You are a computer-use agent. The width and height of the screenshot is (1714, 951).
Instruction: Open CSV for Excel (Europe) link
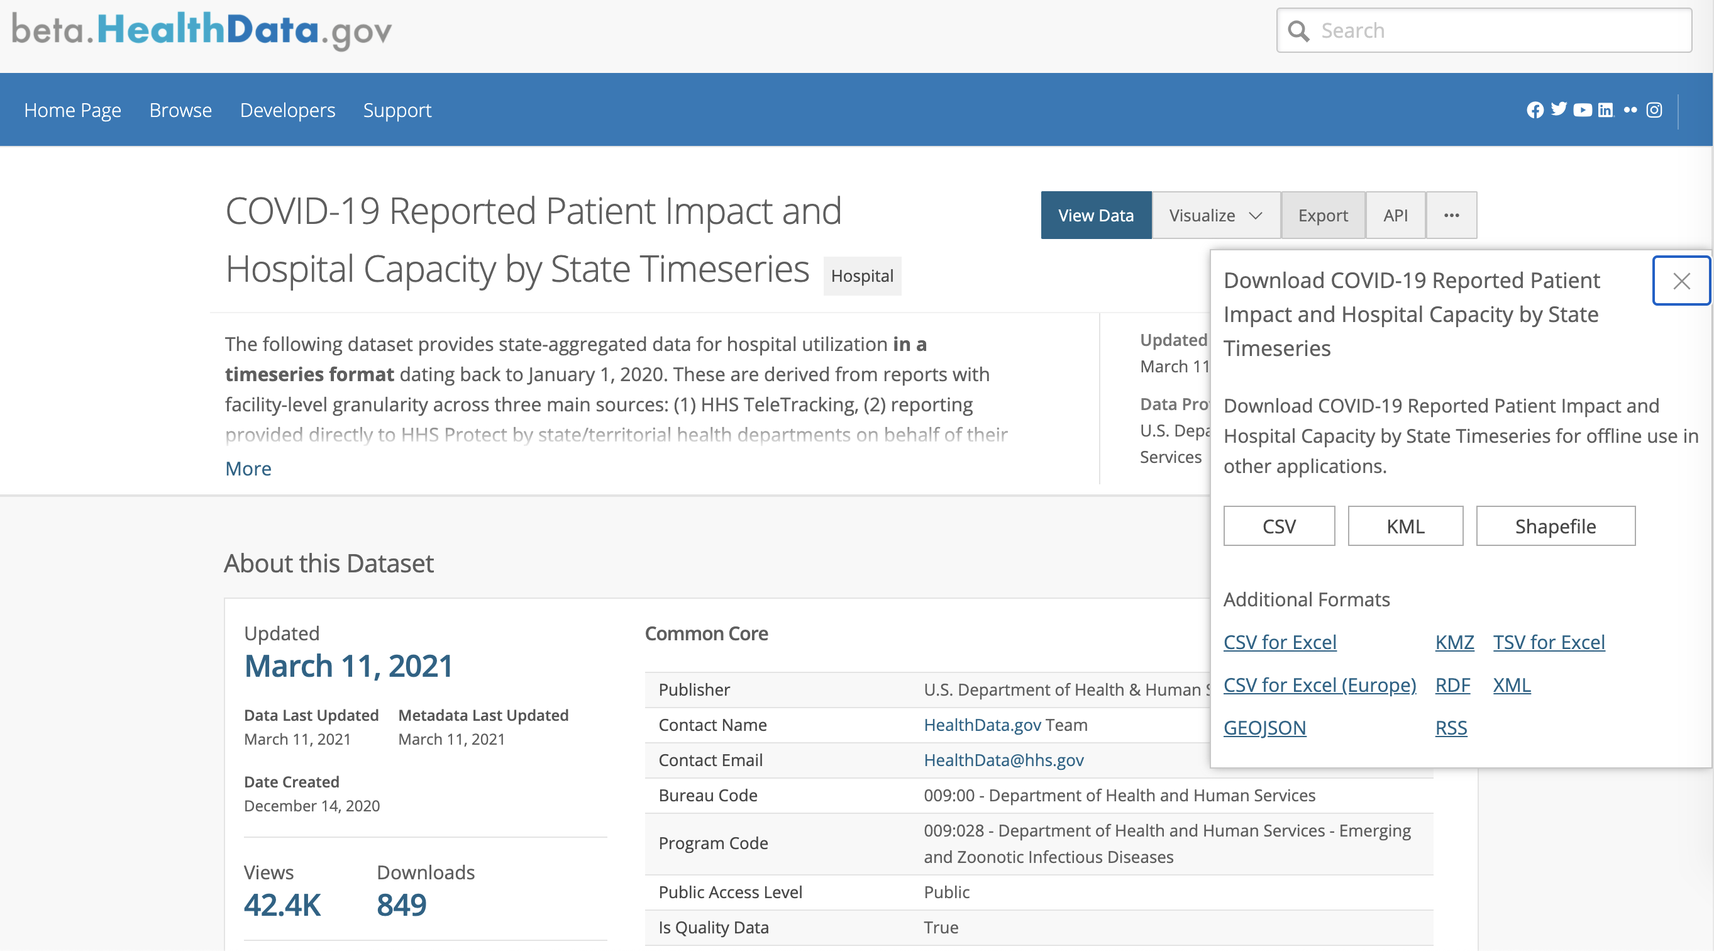coord(1319,685)
